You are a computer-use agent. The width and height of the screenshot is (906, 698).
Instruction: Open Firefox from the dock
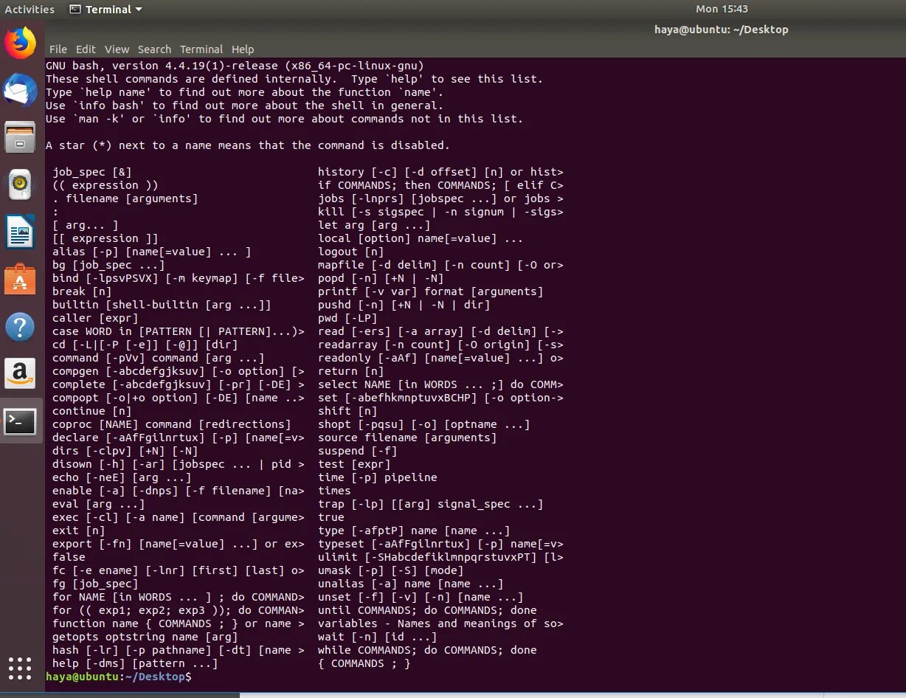click(21, 43)
